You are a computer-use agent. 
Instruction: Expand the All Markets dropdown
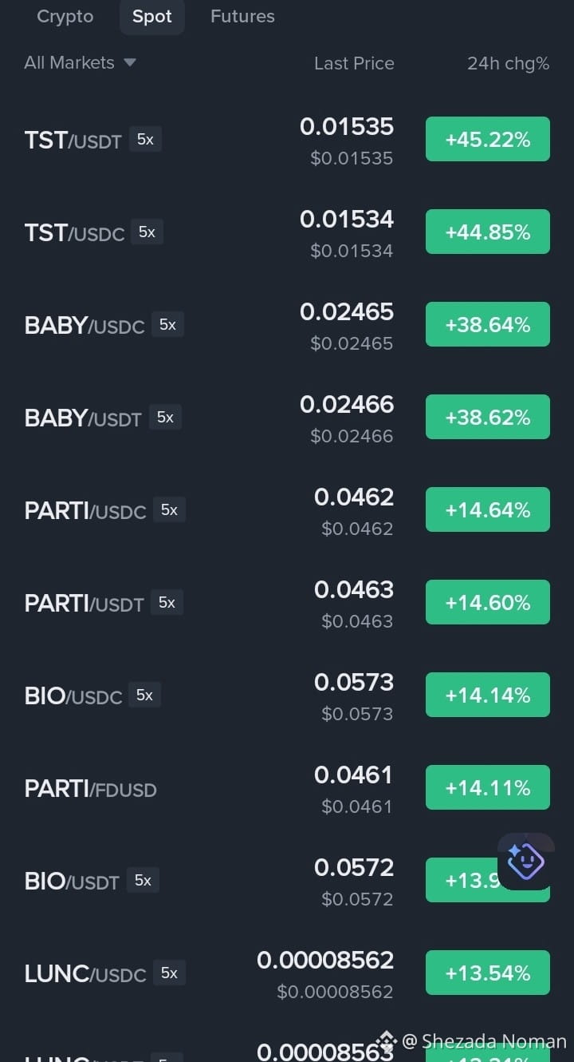coord(80,62)
